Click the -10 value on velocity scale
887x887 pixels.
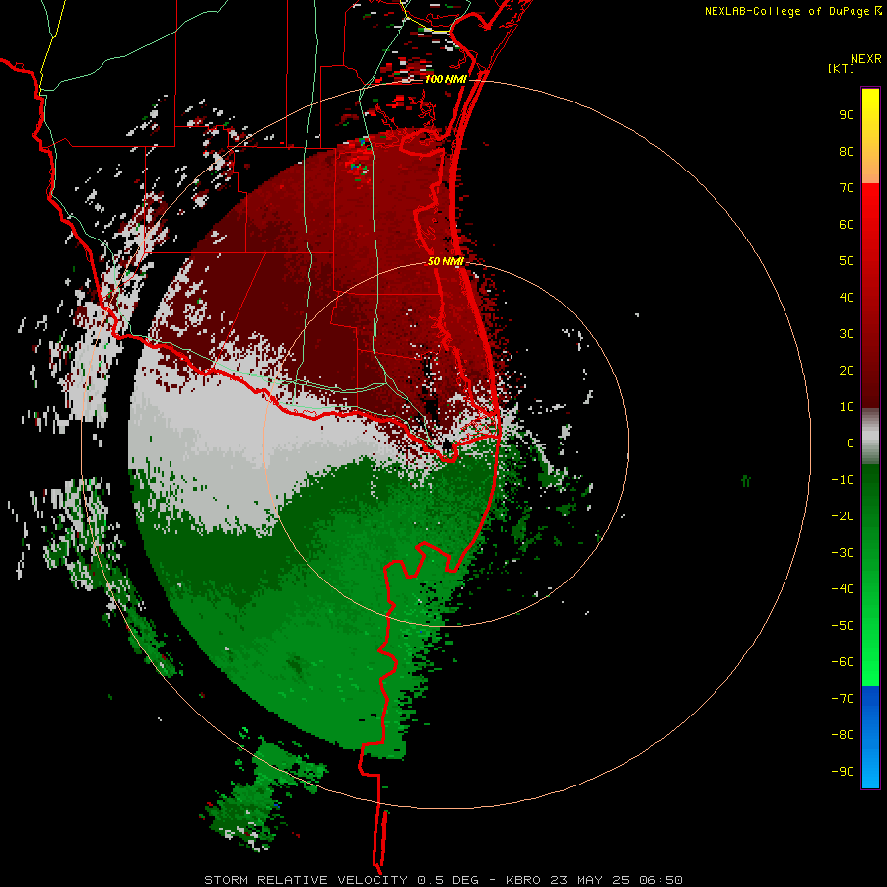pyautogui.click(x=843, y=480)
